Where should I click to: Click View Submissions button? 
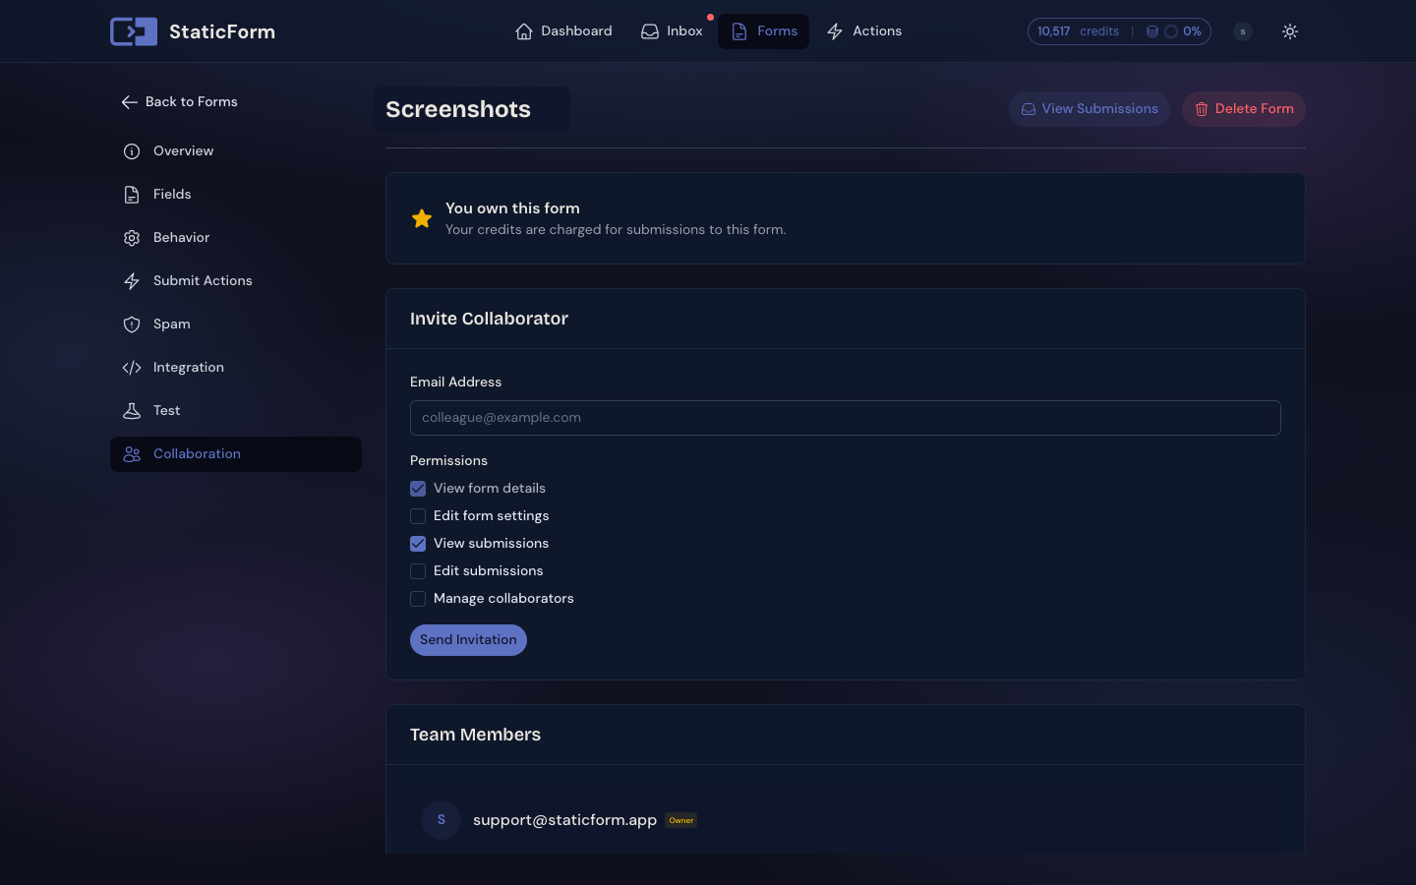[x=1090, y=109]
